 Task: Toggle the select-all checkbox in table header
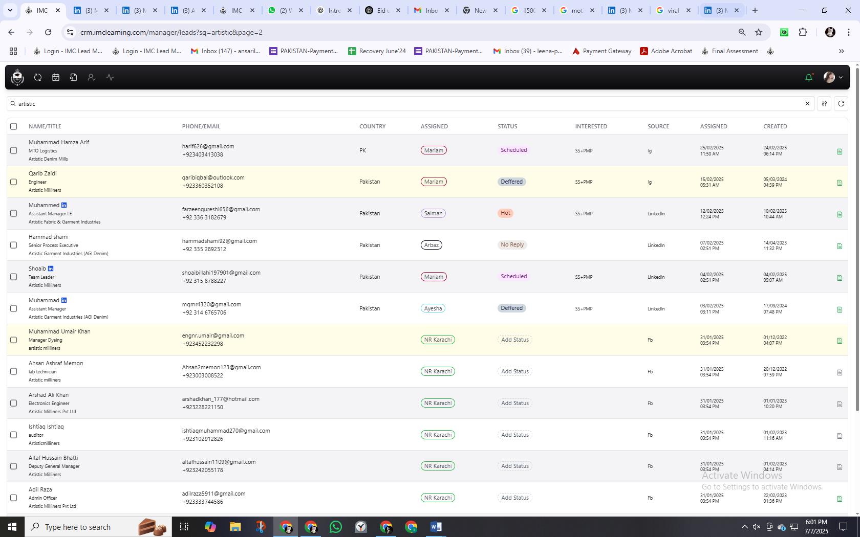(x=14, y=126)
